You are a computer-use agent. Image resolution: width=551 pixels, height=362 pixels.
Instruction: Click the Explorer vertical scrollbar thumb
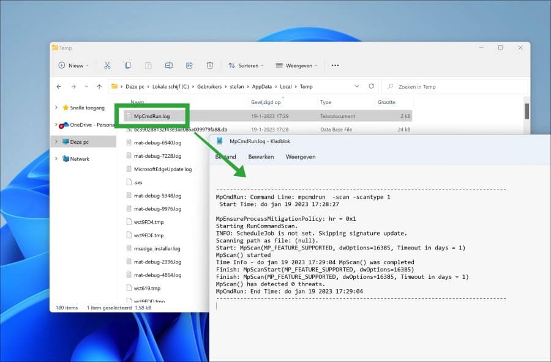tap(527, 111)
